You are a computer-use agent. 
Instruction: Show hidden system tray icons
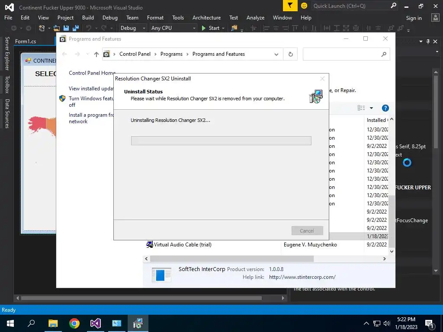point(366,323)
